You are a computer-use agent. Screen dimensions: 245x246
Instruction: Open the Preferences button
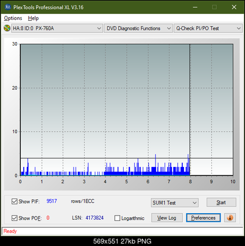click(204, 218)
